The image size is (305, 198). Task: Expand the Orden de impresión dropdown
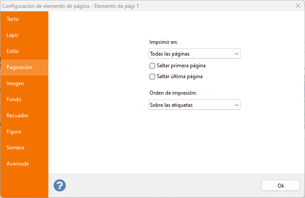[194, 105]
